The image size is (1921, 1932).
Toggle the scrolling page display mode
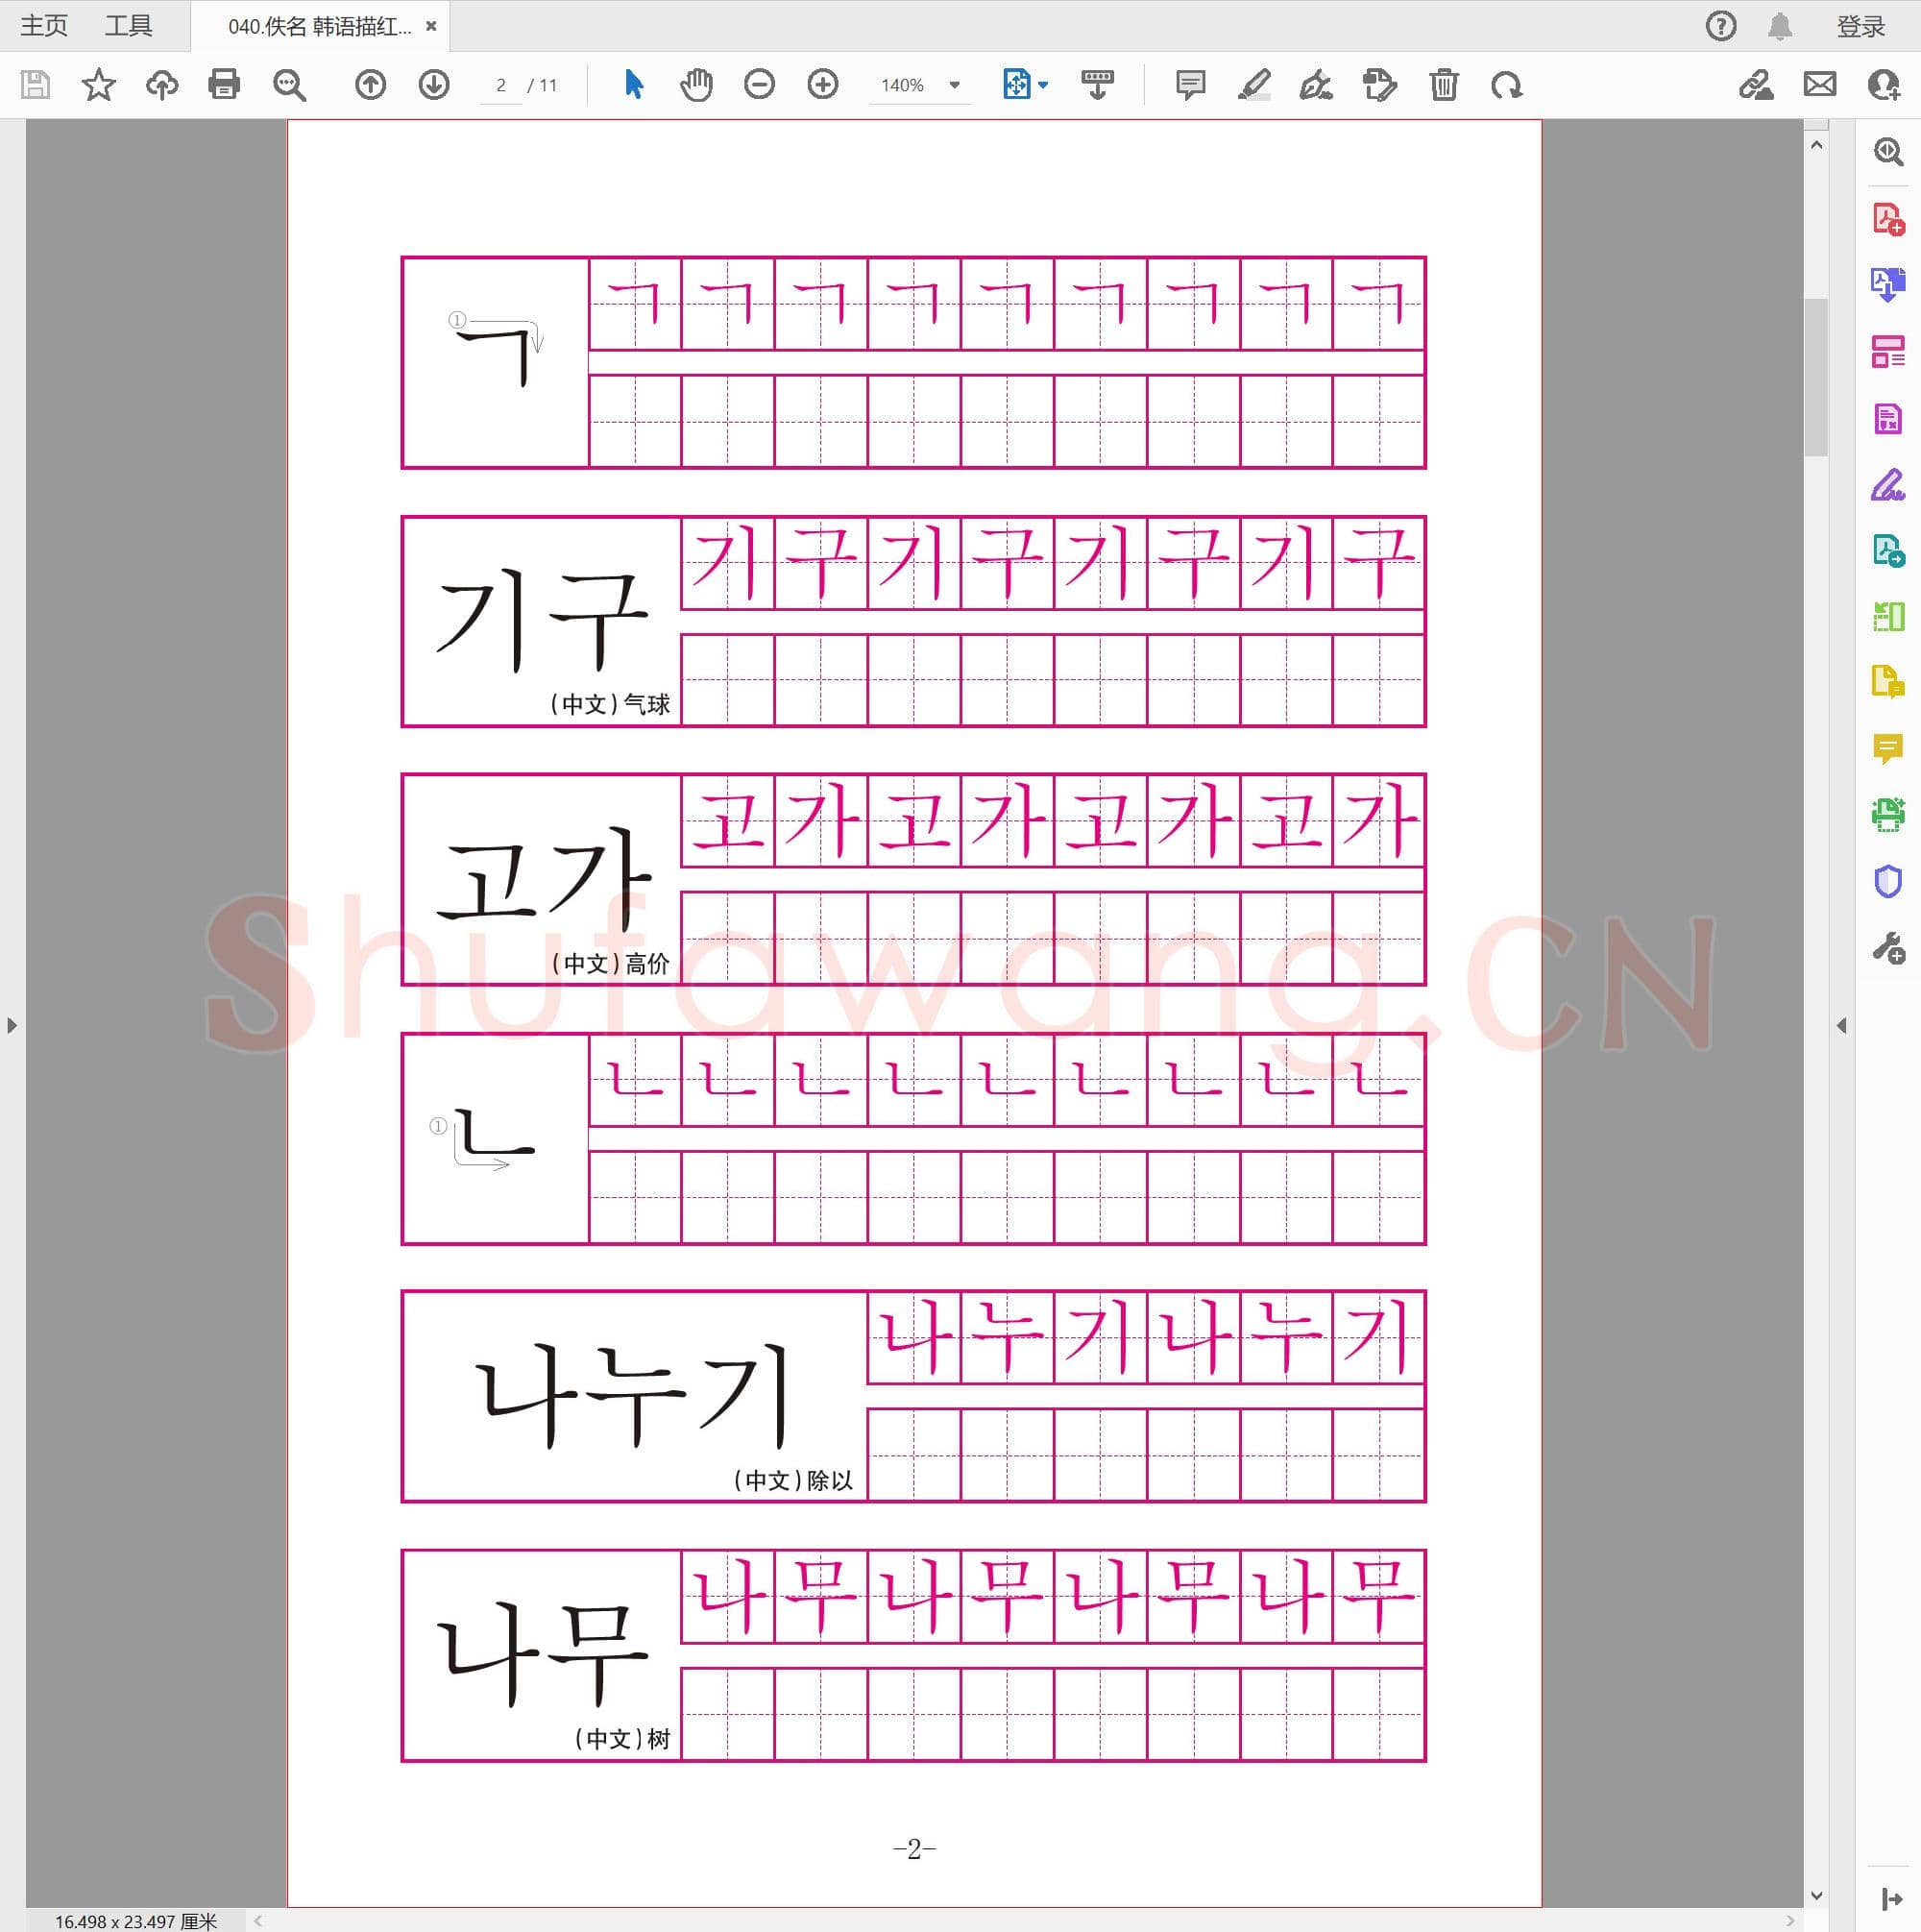click(x=1097, y=85)
